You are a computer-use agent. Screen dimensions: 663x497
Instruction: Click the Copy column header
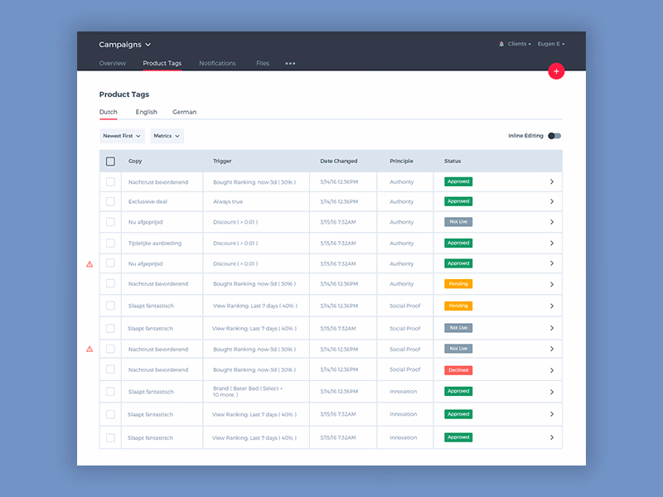coord(135,161)
